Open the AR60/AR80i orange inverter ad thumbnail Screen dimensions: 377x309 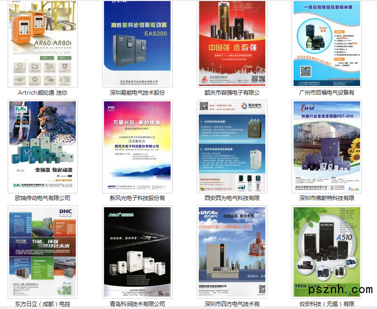(43, 43)
